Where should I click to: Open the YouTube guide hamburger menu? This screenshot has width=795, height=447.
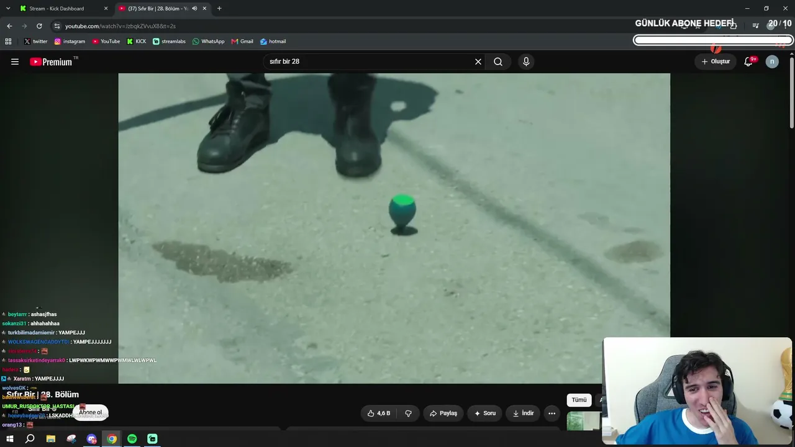click(15, 61)
